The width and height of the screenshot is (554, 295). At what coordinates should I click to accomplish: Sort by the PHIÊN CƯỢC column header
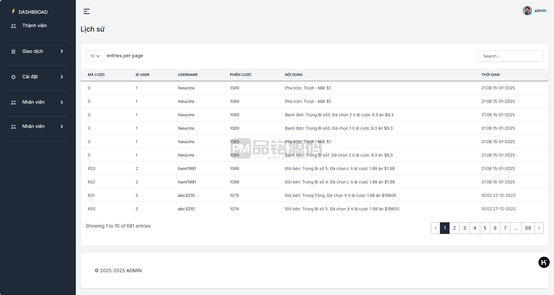click(x=241, y=75)
